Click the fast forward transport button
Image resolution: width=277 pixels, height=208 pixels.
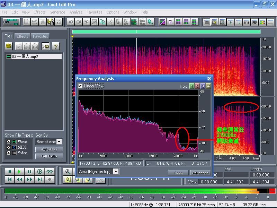[29, 180]
